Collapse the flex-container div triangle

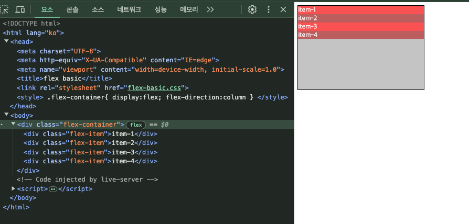coord(13,124)
